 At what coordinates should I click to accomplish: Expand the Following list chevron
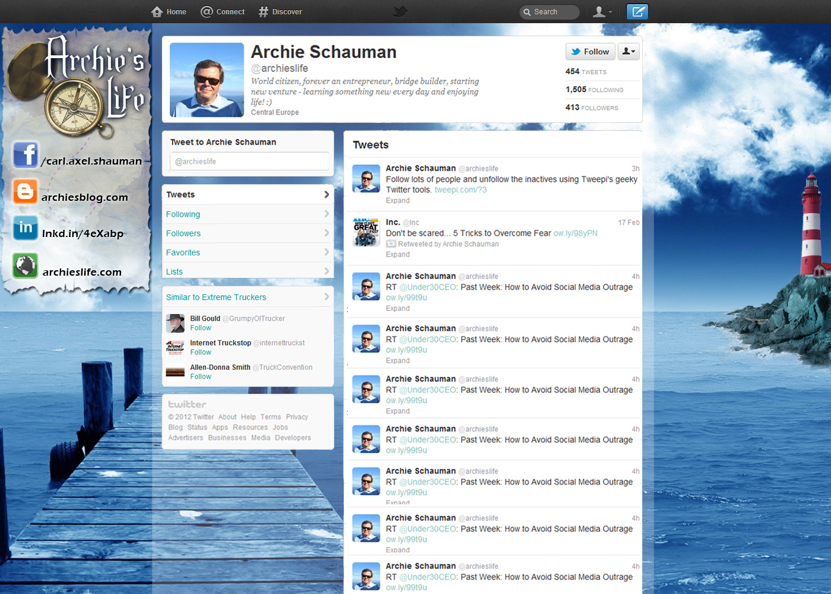326,214
